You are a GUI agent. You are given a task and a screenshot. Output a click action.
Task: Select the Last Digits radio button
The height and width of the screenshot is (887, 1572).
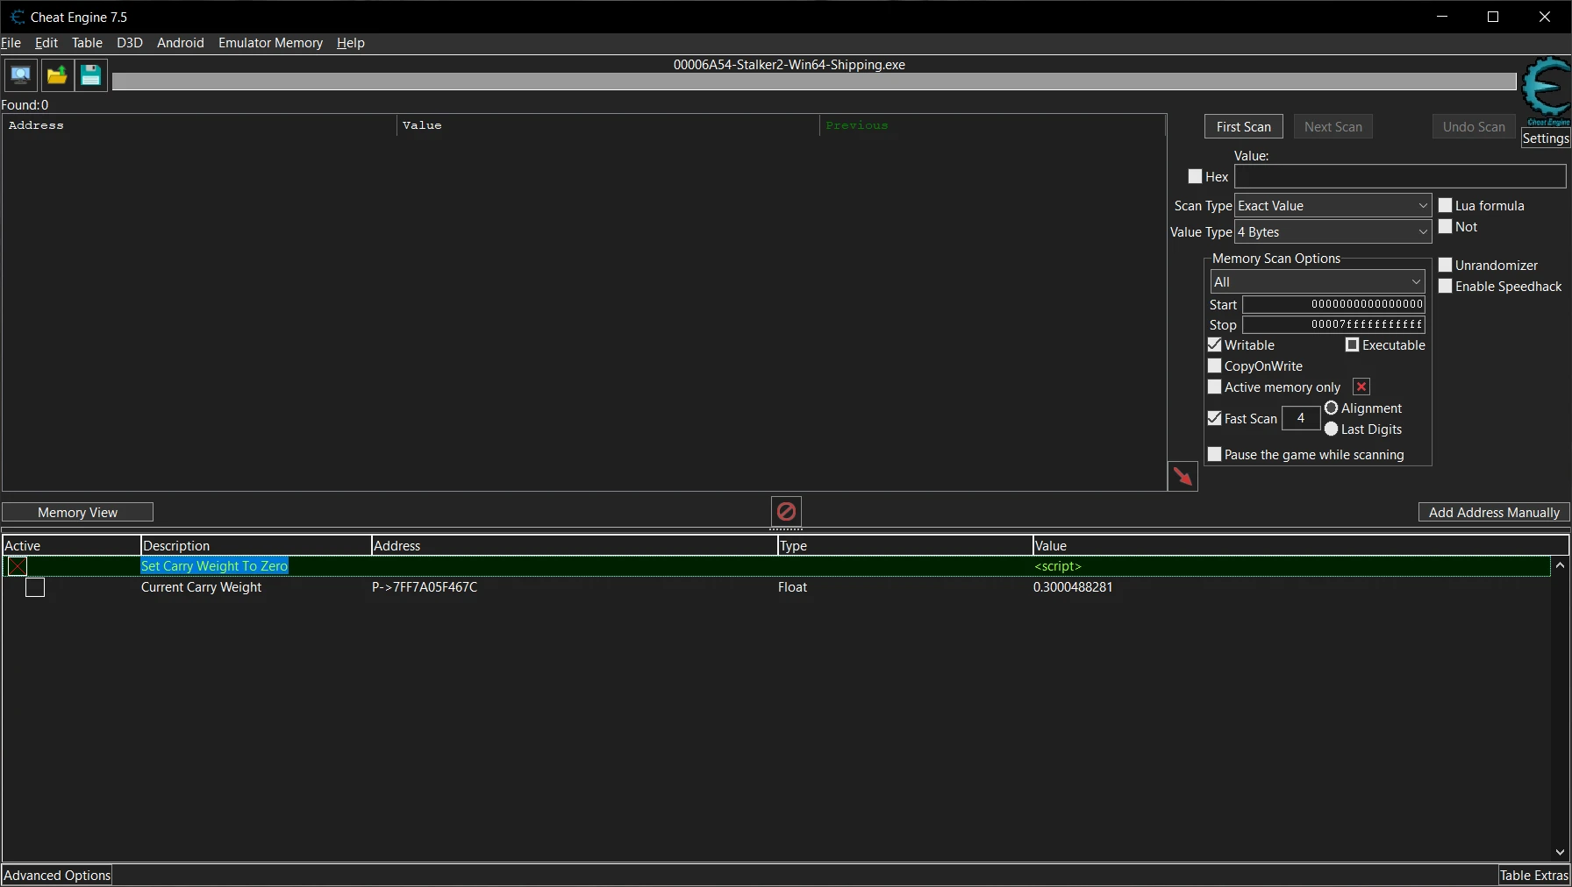1332,429
